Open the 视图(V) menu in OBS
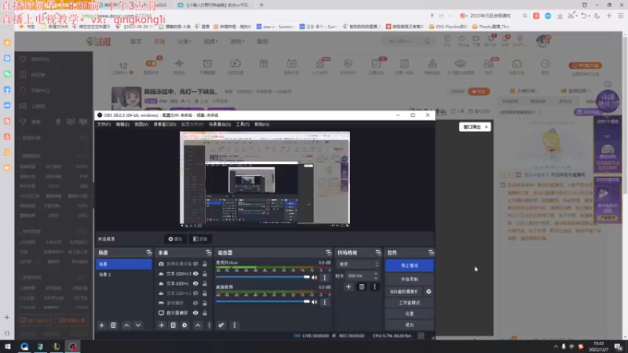 [x=141, y=125]
